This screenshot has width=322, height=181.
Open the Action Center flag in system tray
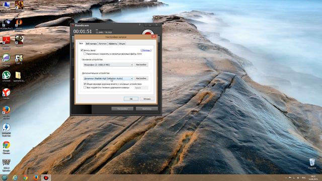click(290, 177)
